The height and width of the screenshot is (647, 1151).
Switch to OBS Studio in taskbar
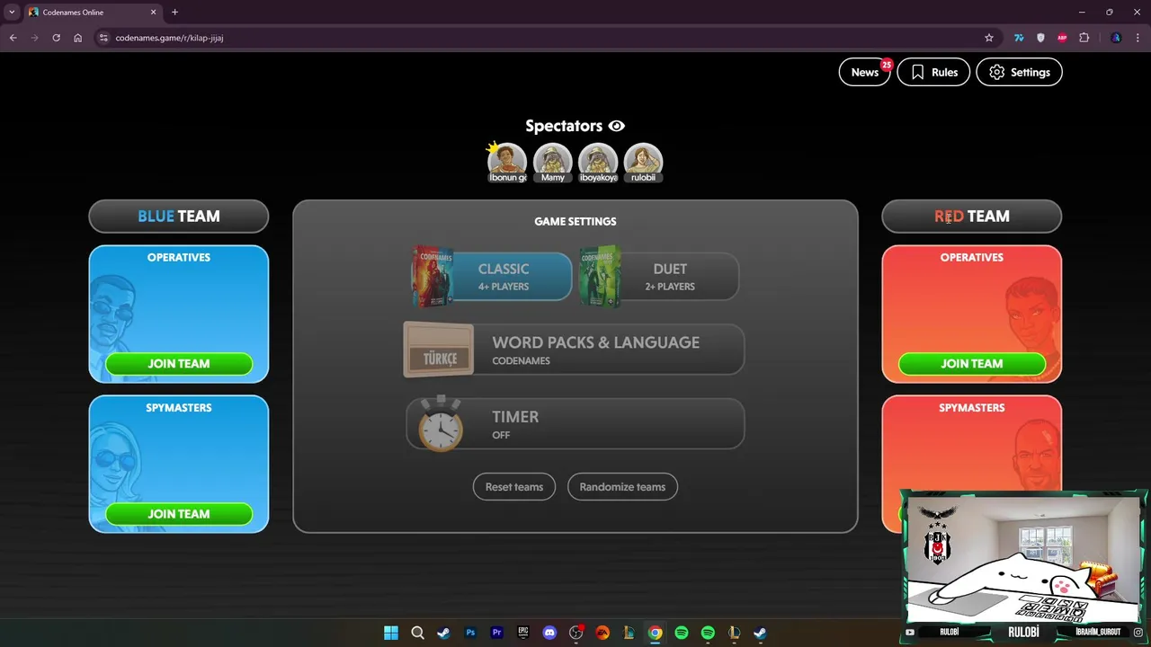(576, 633)
